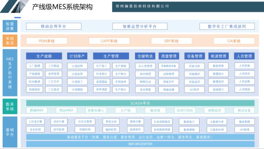Select the 大数据分析 box
The height and width of the screenshot is (149, 264).
click(217, 122)
